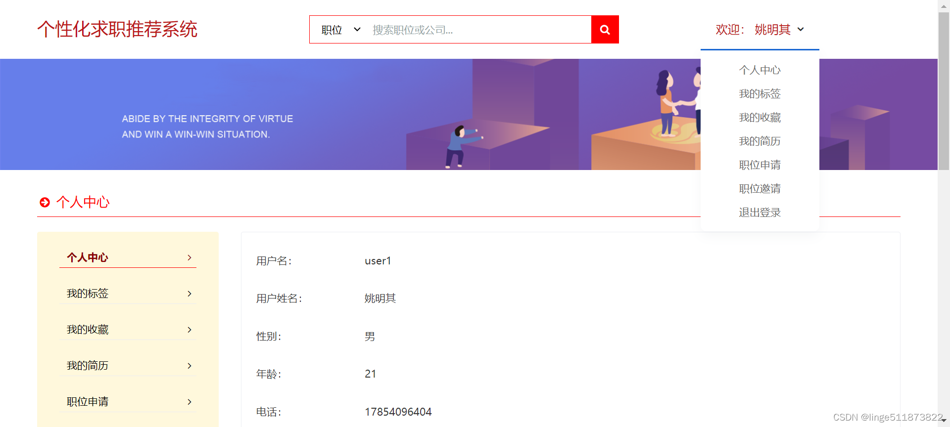Click the 用户名 field label
950x427 pixels.
[274, 261]
